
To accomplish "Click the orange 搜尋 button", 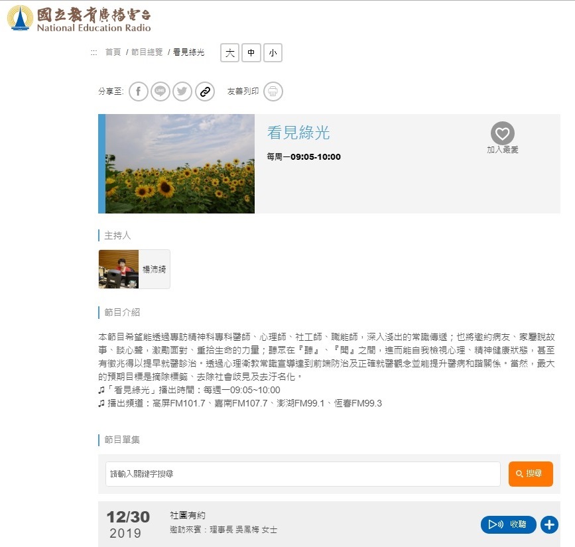I will pos(531,474).
